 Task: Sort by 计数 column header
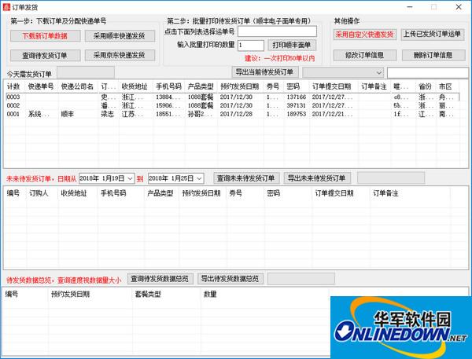[x=14, y=86]
